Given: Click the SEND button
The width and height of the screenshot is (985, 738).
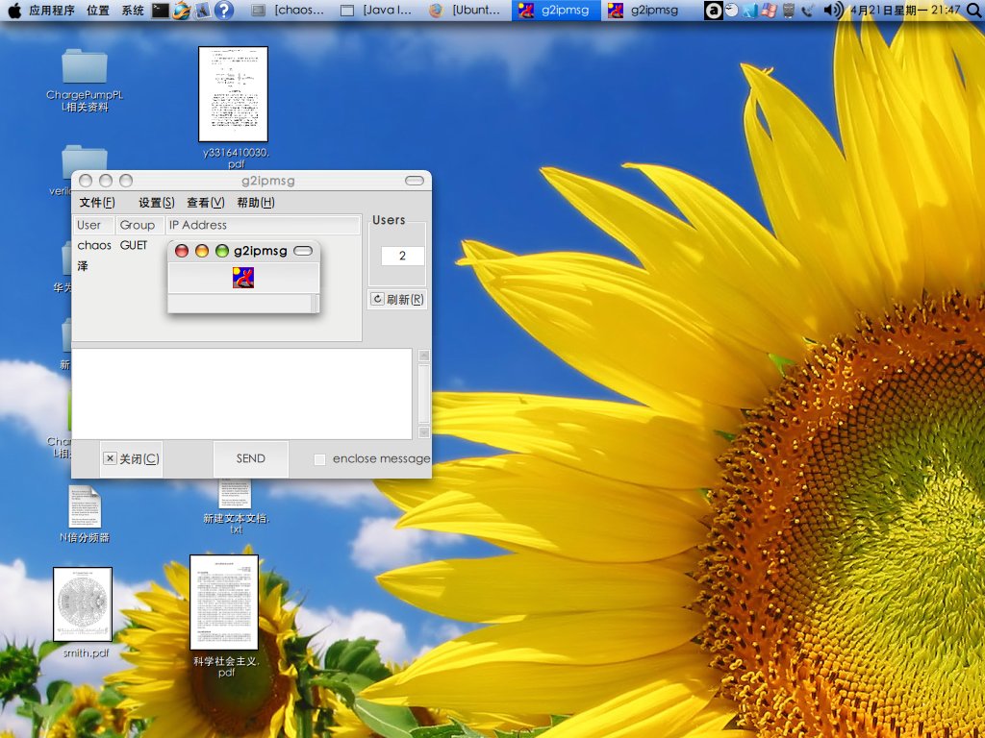Looking at the screenshot, I should click(x=251, y=458).
